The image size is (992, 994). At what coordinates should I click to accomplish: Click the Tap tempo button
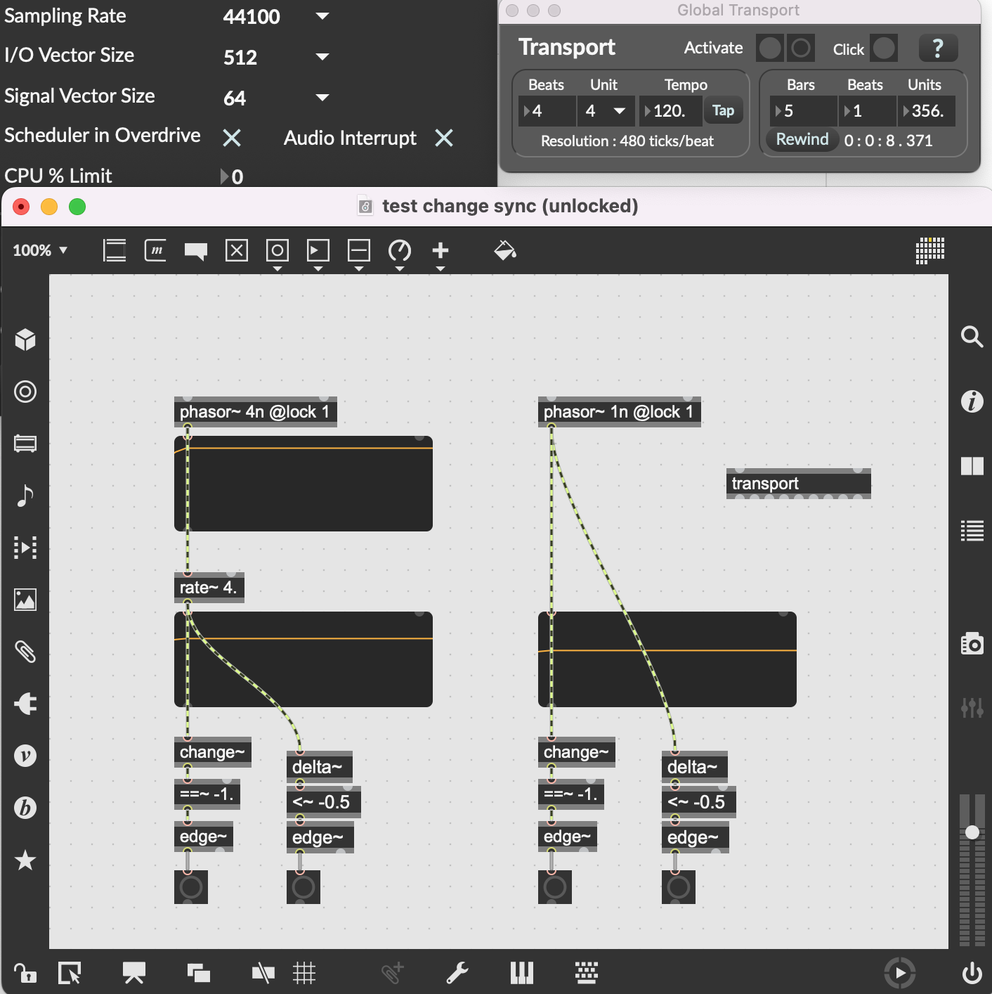pos(723,110)
